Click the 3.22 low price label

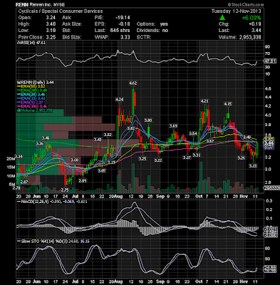[158, 160]
